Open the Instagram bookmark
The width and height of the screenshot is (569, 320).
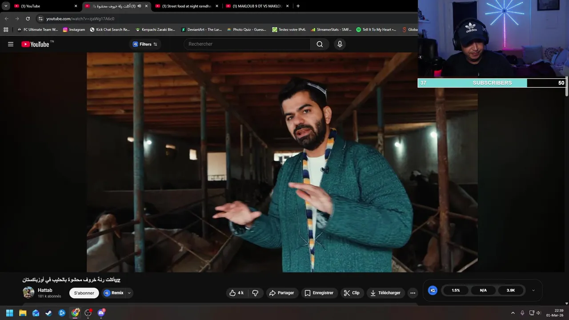[x=74, y=30]
